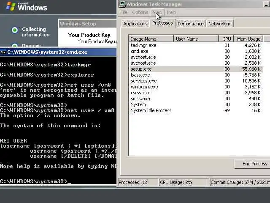The image size is (270, 203).
Task: Select the System process row
Action: 196,104
